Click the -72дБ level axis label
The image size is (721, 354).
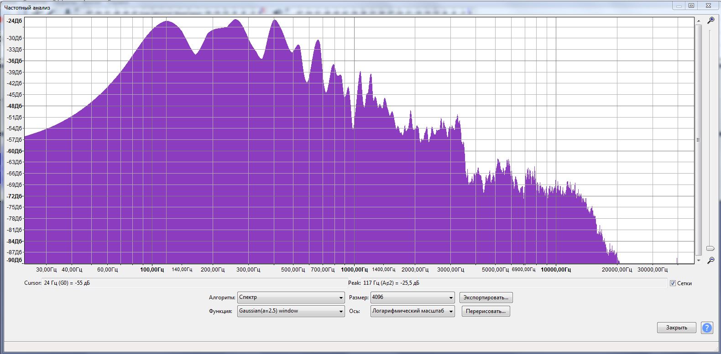[15, 196]
